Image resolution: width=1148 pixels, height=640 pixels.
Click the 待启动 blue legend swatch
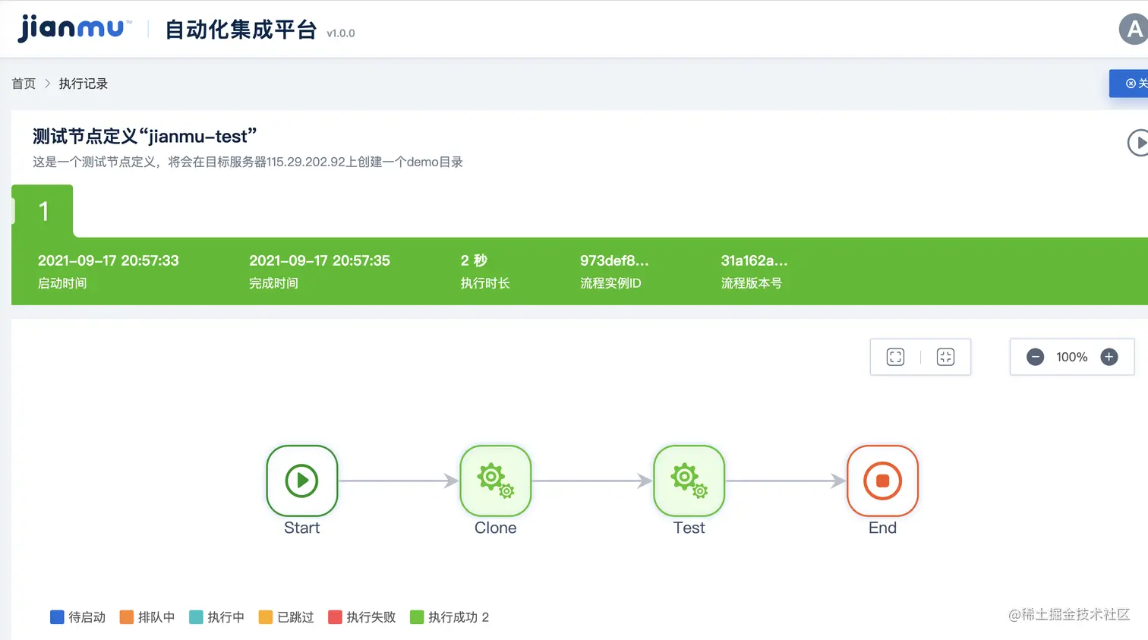pos(57,617)
